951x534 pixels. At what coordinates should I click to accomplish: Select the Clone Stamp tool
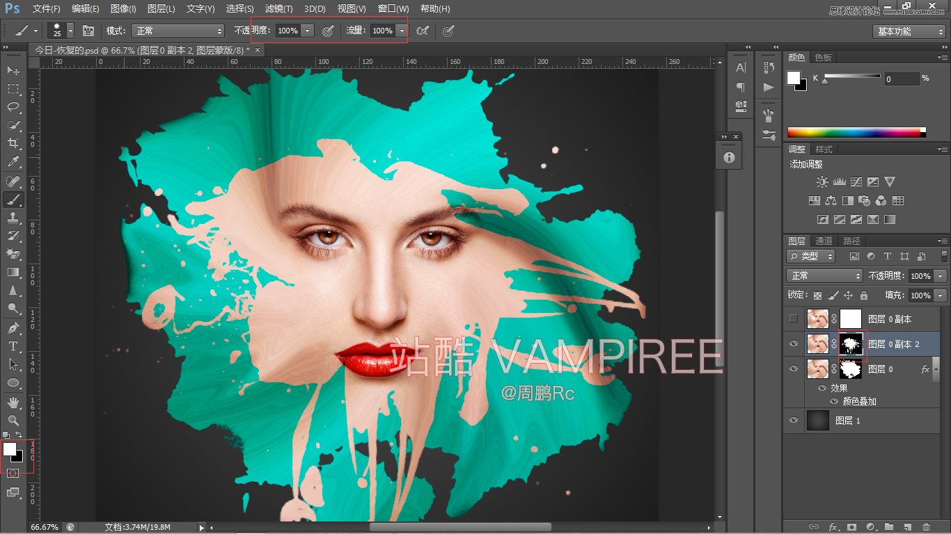coord(13,218)
